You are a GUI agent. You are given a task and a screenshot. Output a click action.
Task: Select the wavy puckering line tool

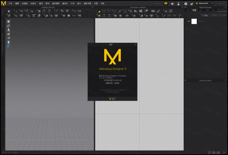(174, 15)
